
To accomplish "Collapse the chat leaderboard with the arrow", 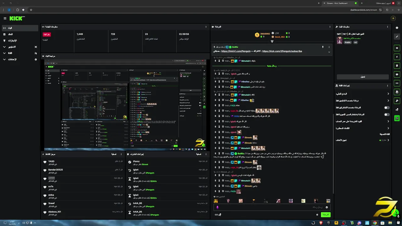I will point(272,41).
